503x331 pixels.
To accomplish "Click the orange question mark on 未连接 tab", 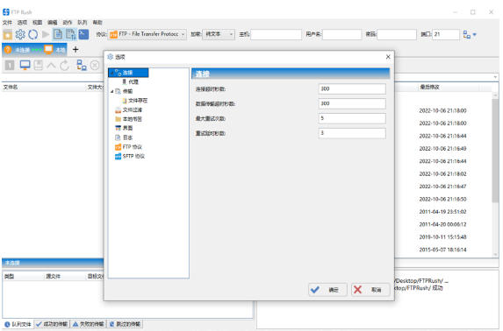I will pyautogui.click(x=8, y=50).
